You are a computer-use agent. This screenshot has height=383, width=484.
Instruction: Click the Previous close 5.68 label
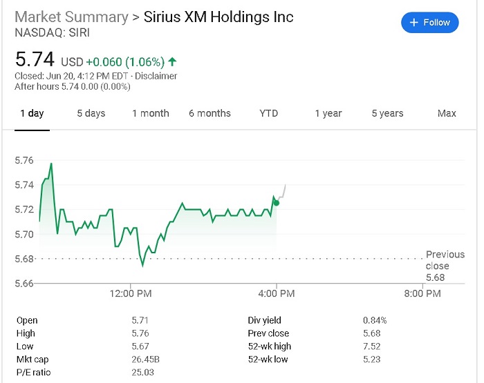pos(445,266)
